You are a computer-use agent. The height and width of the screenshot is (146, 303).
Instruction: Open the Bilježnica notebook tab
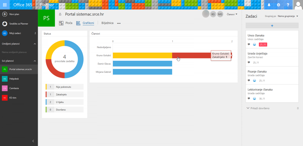(x=107, y=23)
